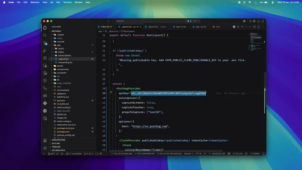Switch to the sign-up.tsx tab
This screenshot has height=170, width=302.
tap(201, 27)
